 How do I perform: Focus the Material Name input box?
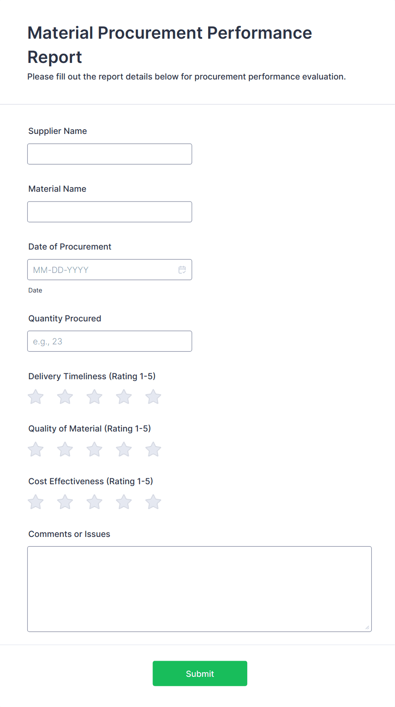click(110, 212)
